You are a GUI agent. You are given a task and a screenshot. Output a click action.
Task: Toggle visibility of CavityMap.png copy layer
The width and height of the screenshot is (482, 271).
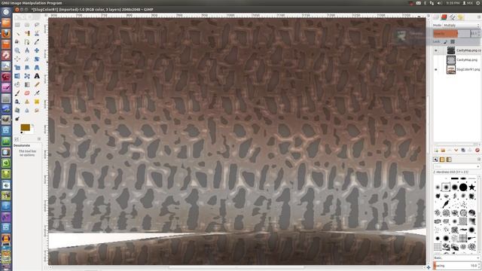[x=435, y=50]
